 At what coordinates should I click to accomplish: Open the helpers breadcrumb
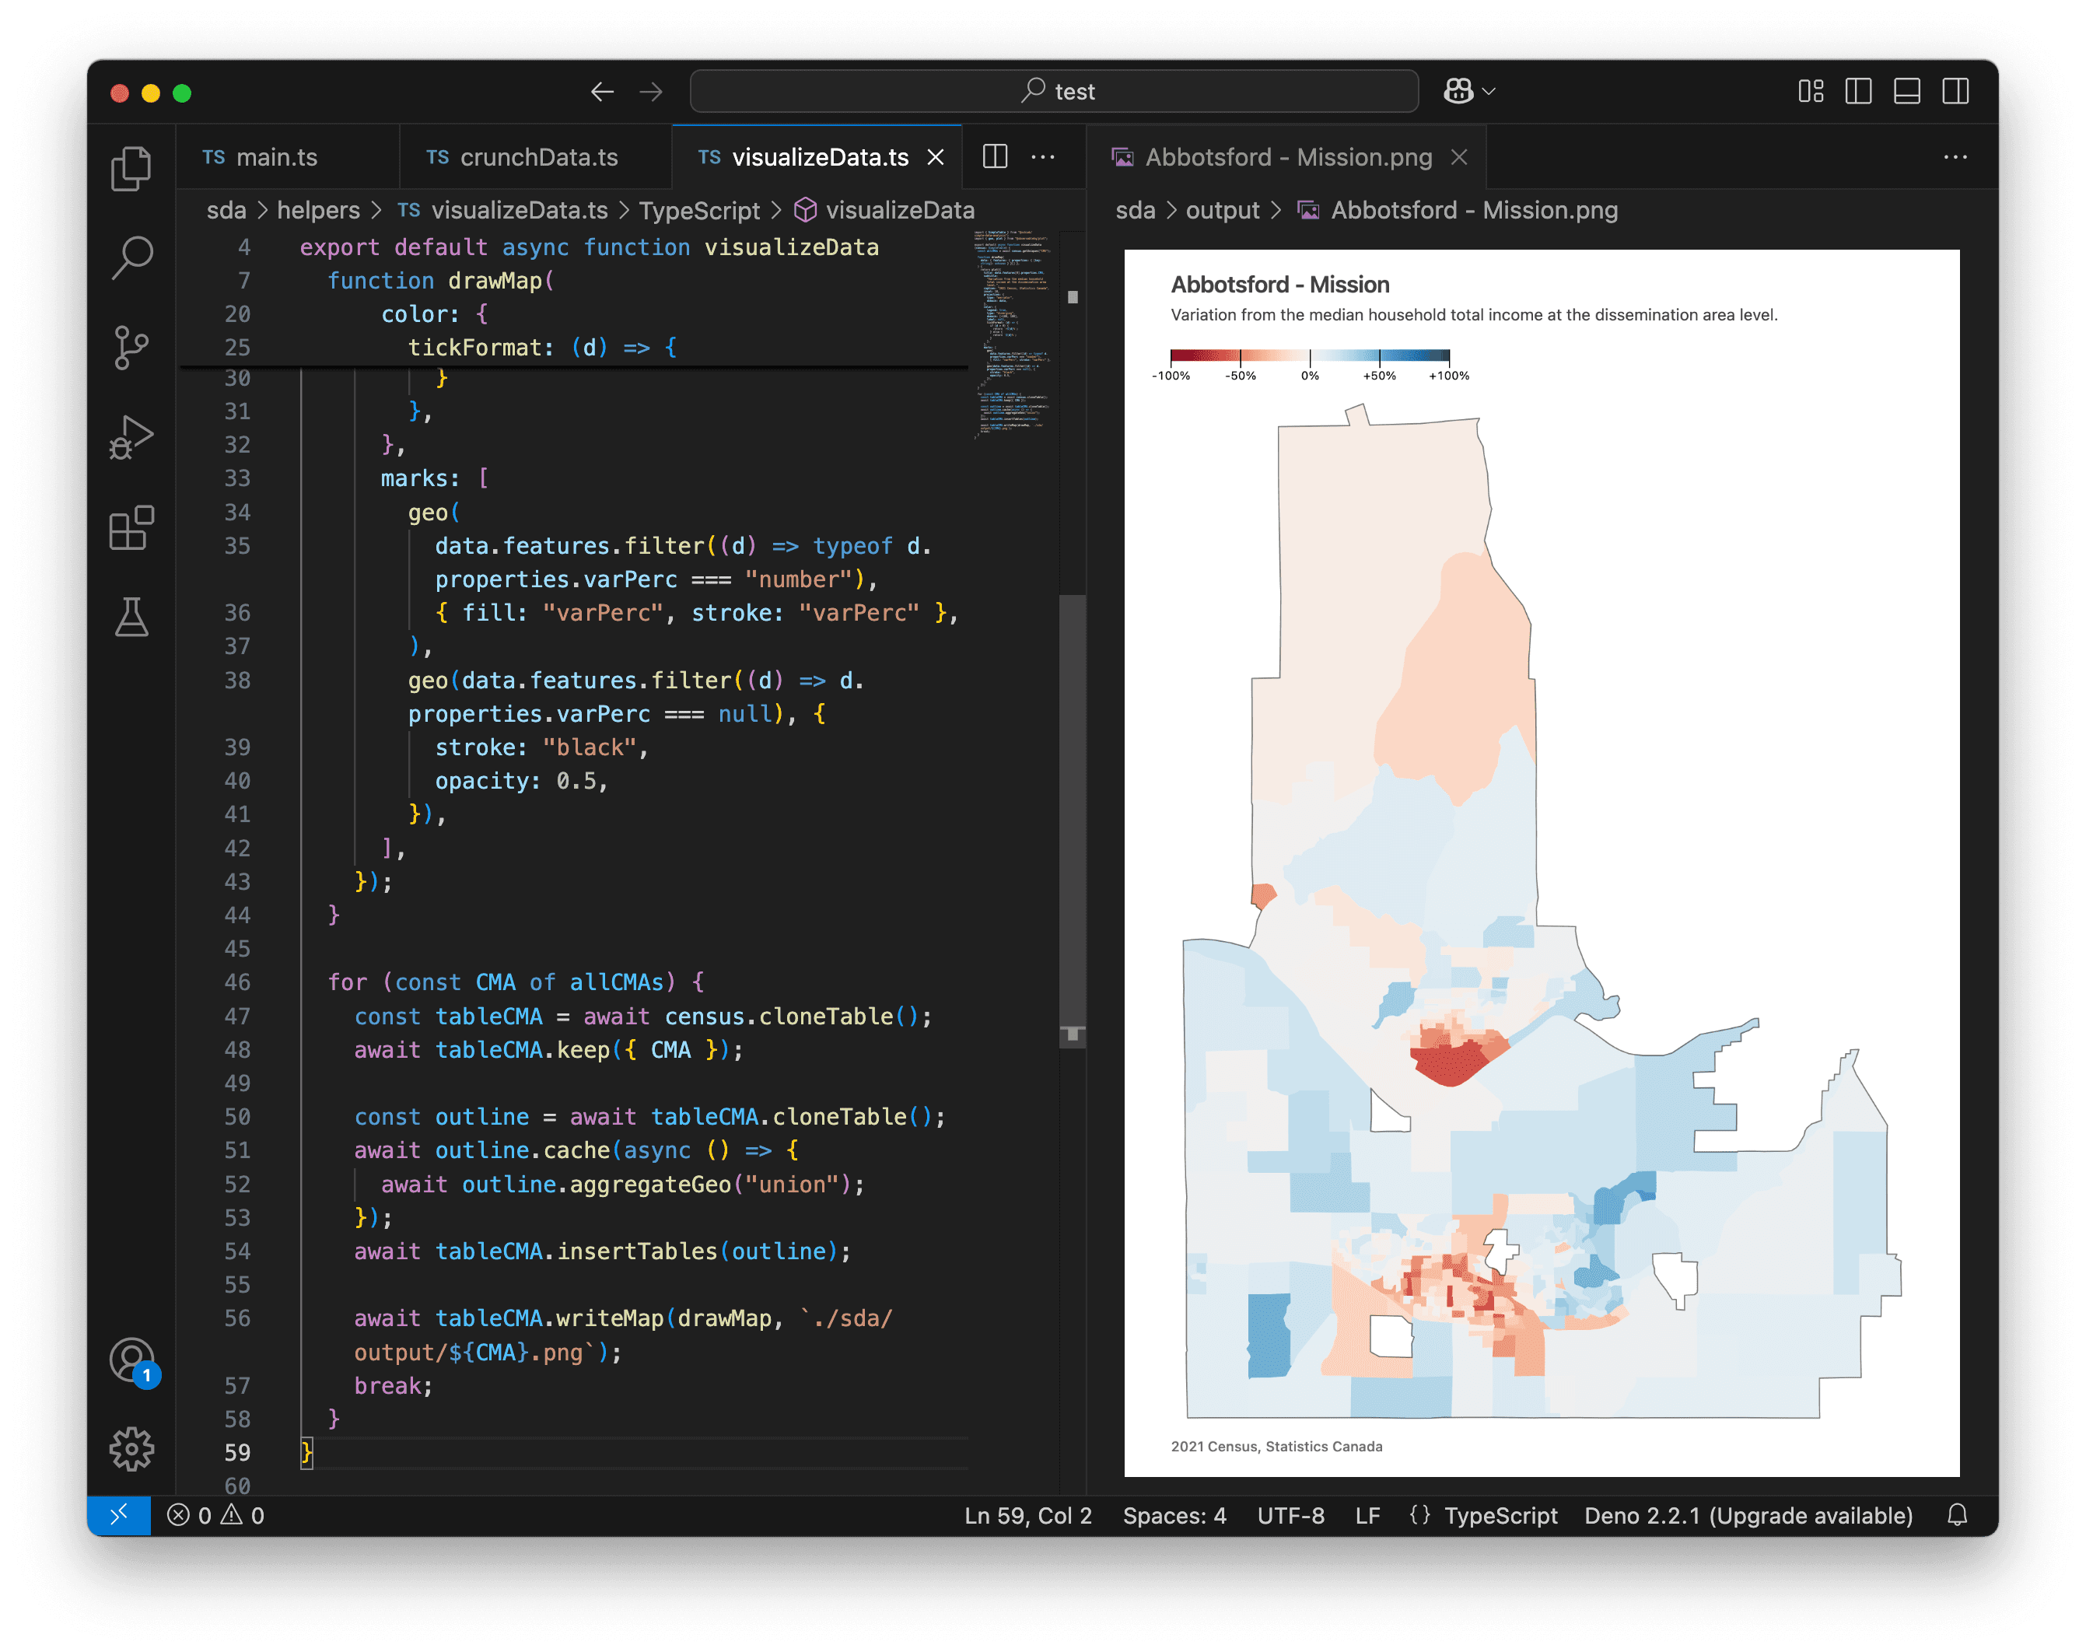(318, 210)
